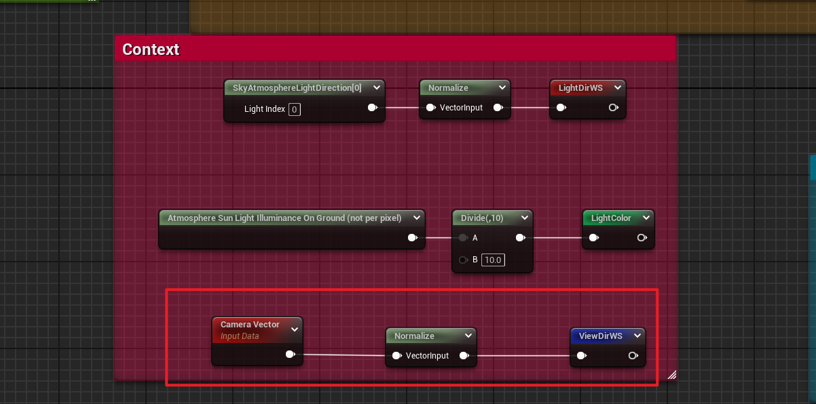816x404 pixels.
Task: Click Atmosphere Sun Light Illuminance output pin
Action: (412, 238)
